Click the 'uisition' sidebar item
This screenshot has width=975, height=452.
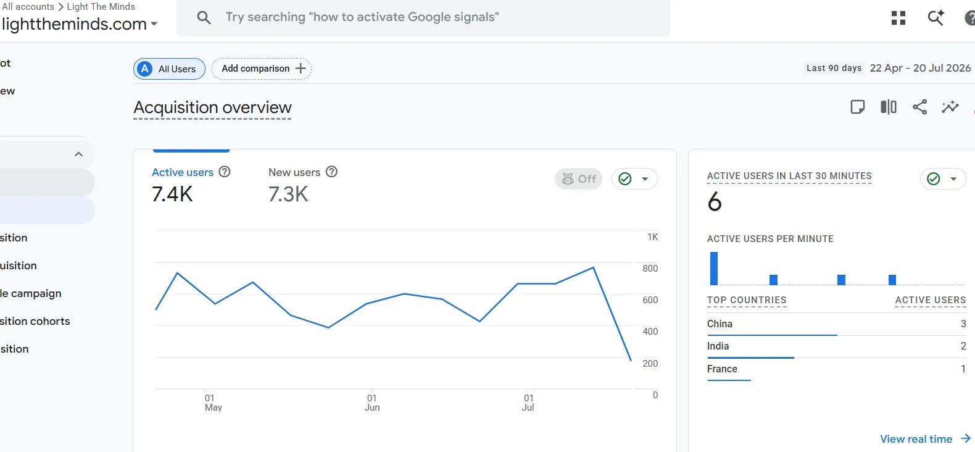click(19, 266)
